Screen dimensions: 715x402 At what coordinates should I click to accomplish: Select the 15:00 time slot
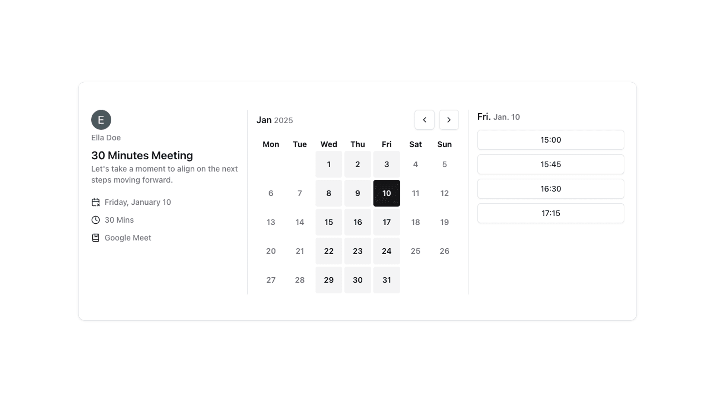pyautogui.click(x=550, y=140)
